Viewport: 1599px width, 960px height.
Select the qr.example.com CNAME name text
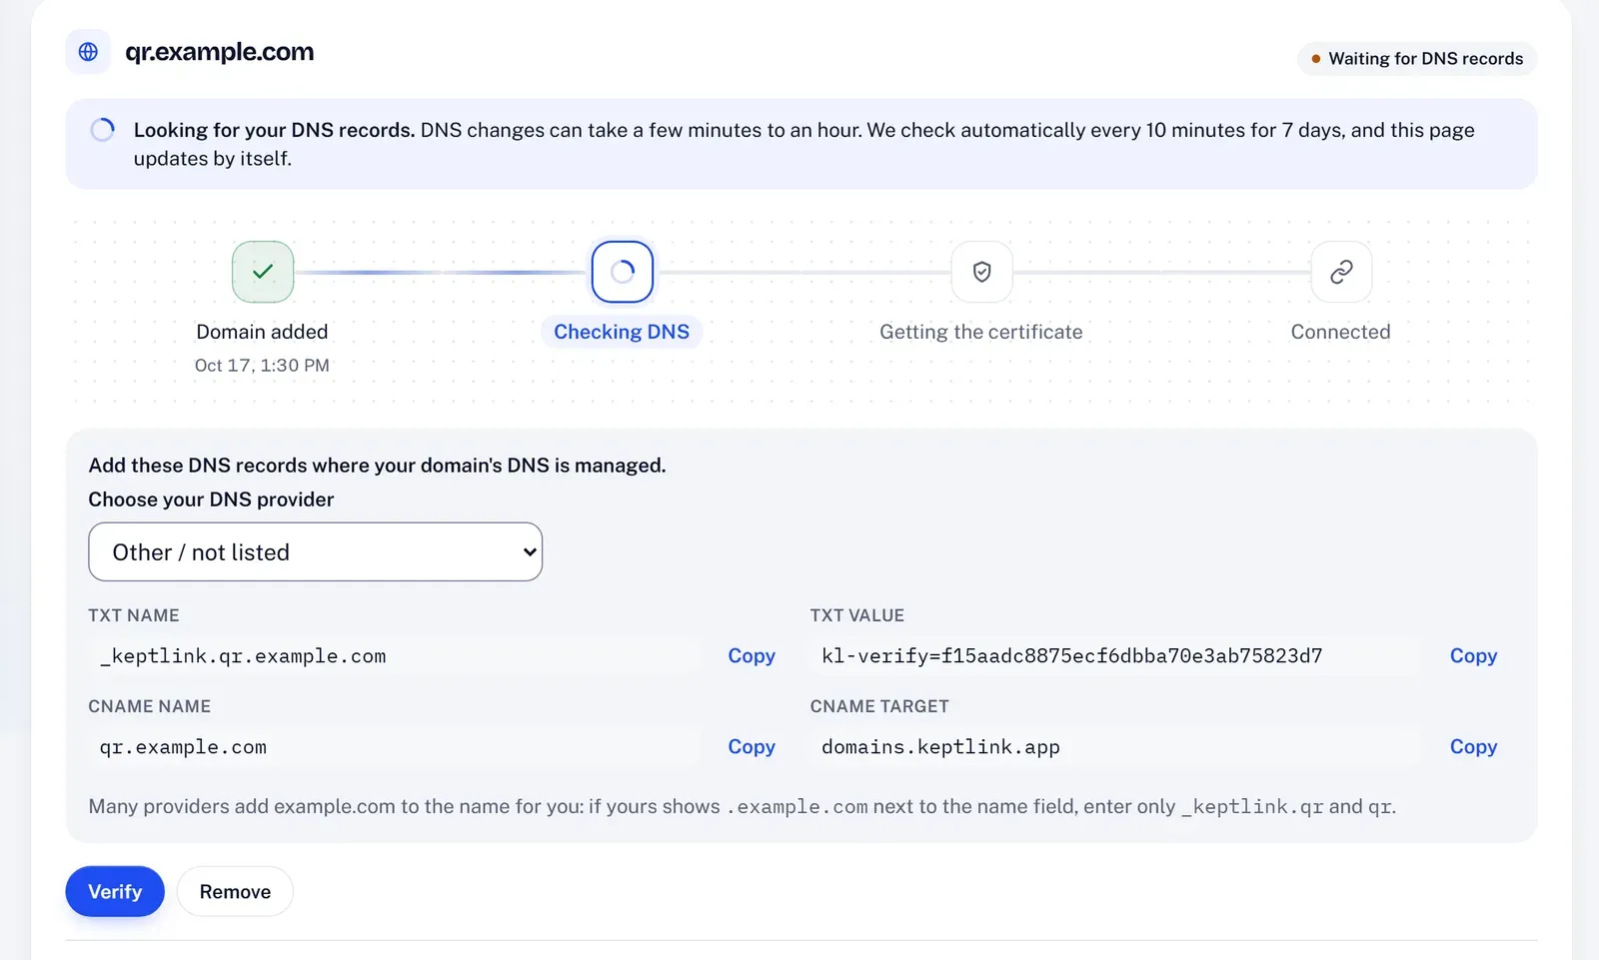pos(183,747)
